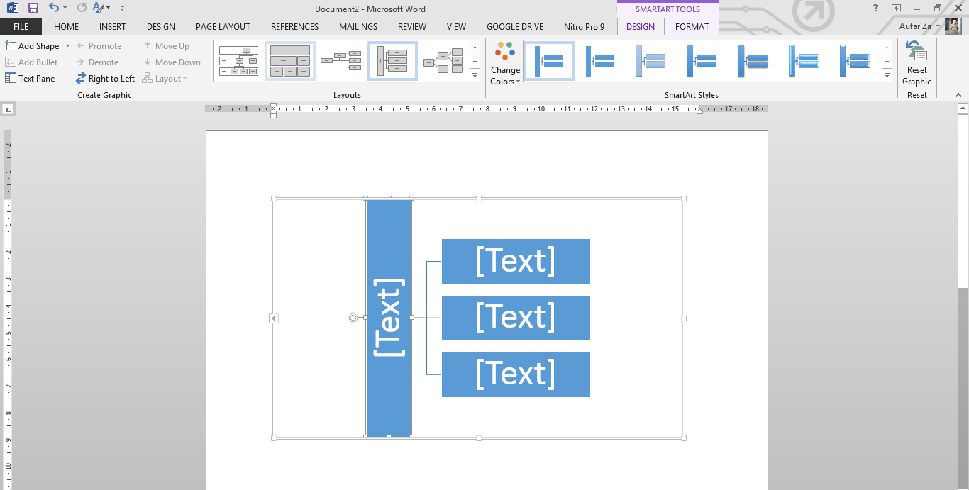969x490 pixels.
Task: Open the Undo history dropdown arrow
Action: coord(65,9)
